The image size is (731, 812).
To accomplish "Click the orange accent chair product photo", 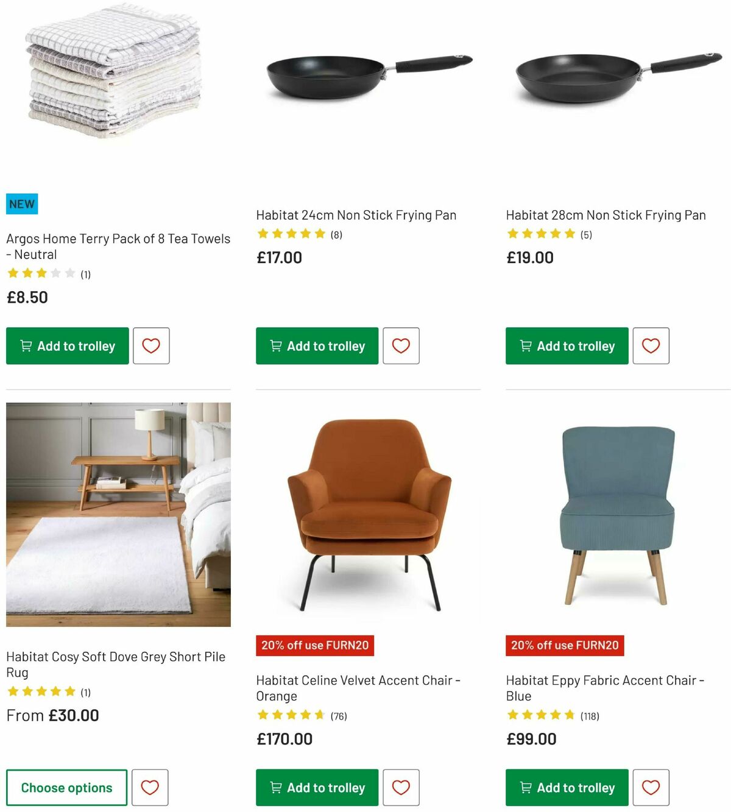I will click(367, 515).
